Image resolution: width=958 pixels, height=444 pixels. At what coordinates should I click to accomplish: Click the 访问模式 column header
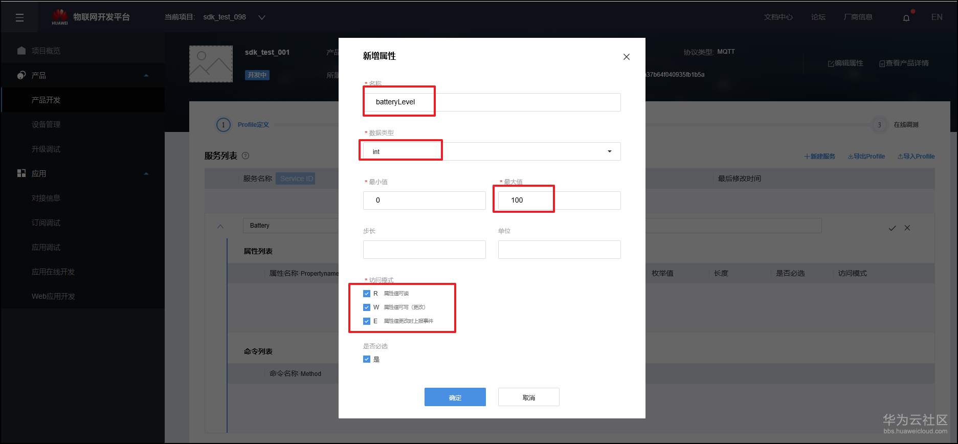853,274
